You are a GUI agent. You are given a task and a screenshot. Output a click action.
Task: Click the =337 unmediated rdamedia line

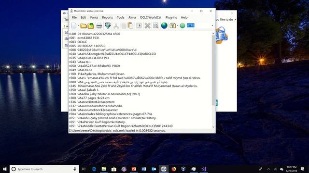coord(96,106)
